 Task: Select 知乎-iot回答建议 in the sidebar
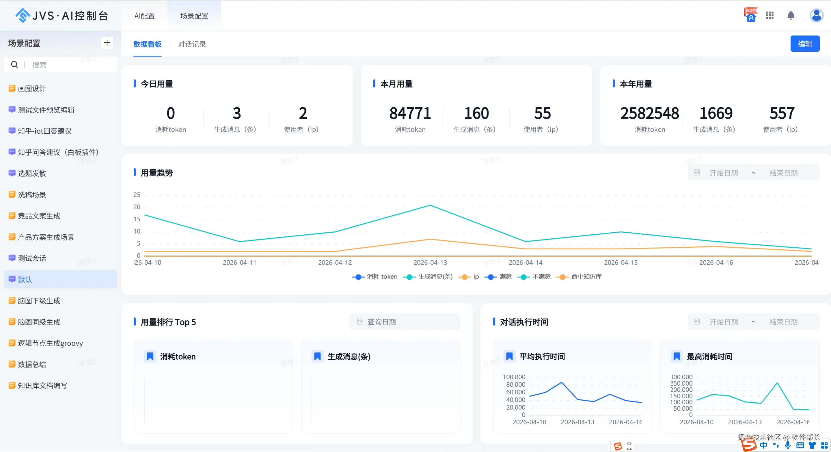44,131
